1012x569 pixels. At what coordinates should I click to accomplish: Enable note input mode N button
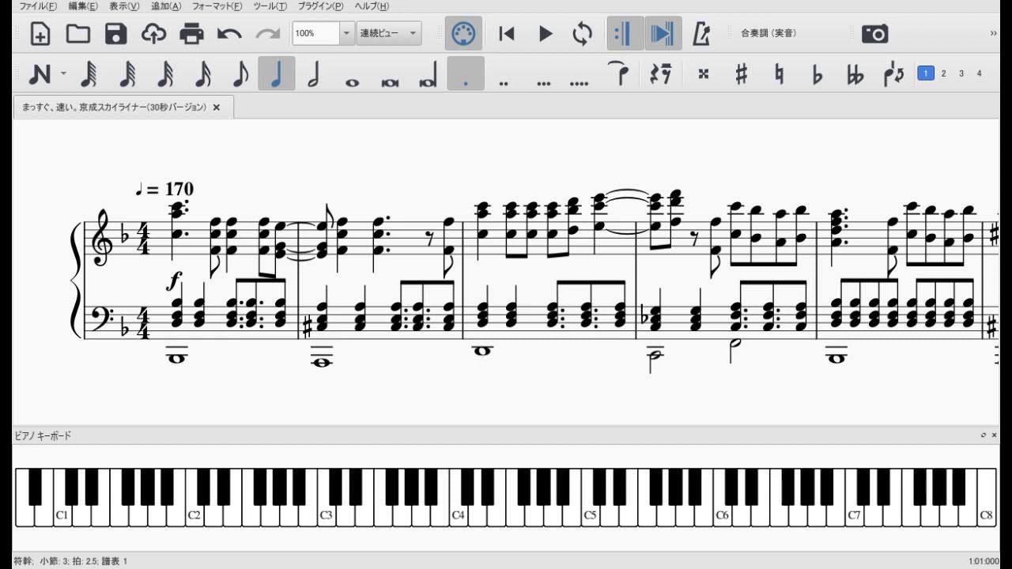[40, 74]
